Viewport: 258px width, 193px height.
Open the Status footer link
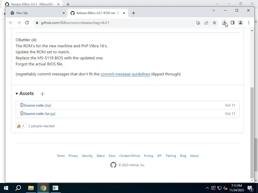(101, 156)
